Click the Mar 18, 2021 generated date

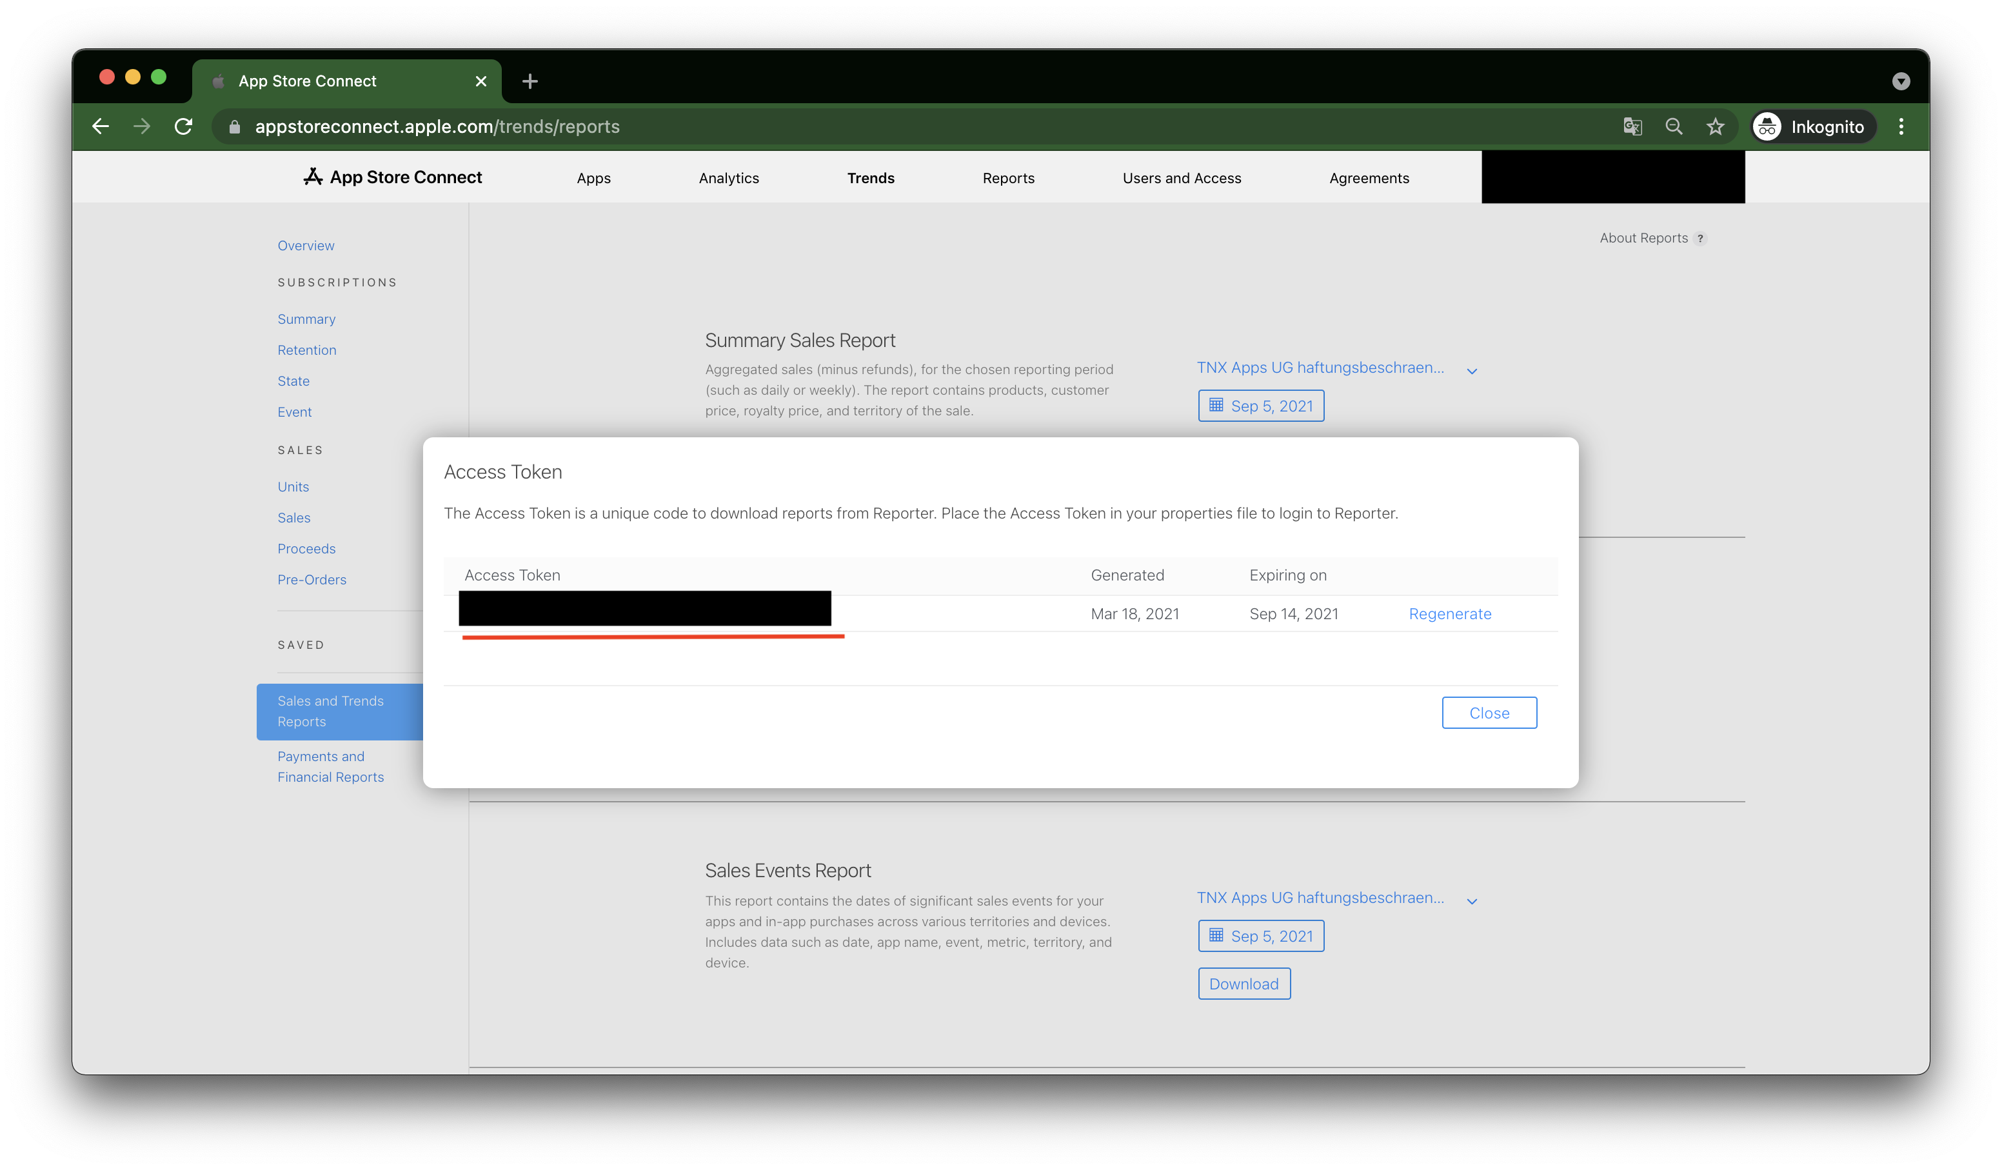[x=1135, y=613]
